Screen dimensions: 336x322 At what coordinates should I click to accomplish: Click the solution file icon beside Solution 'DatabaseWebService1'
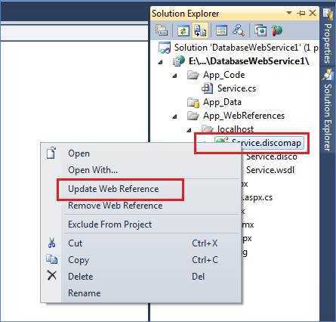(165, 48)
